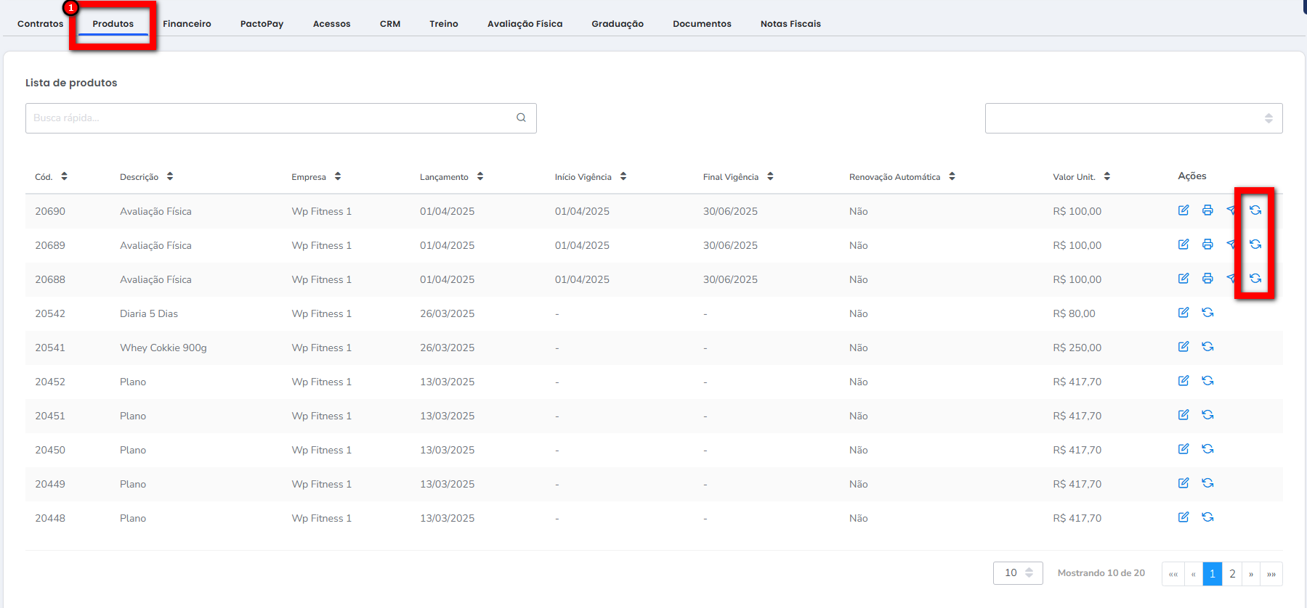Jump to last page with » » button
Viewport: 1307px width, 608px height.
pos(1271,574)
